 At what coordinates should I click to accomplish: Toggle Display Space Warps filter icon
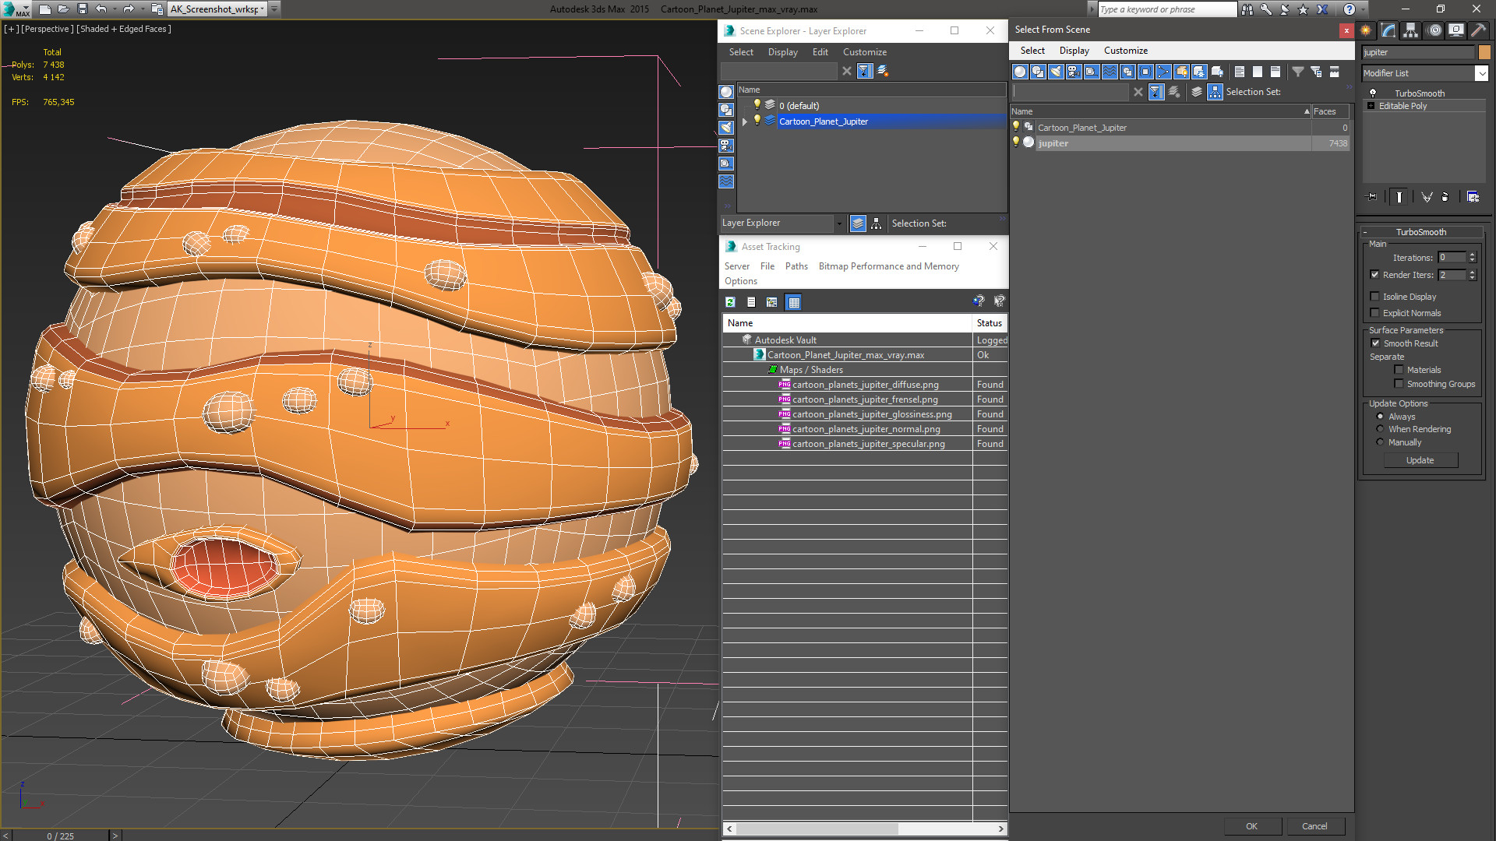click(1110, 72)
